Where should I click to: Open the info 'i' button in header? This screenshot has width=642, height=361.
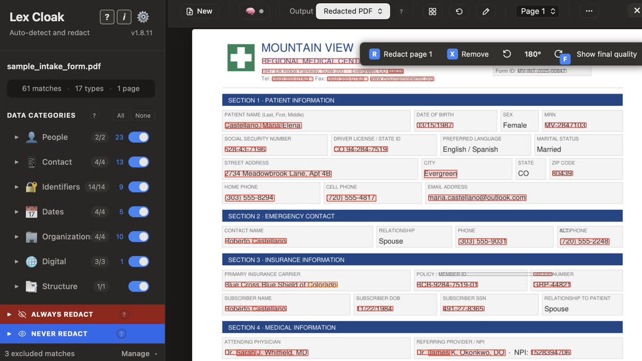pos(124,17)
